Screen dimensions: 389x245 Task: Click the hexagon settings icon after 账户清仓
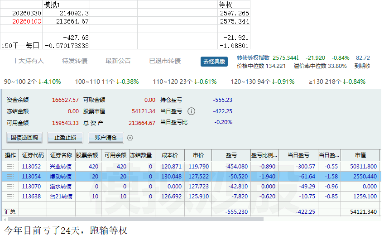pyautogui.click(x=130, y=138)
